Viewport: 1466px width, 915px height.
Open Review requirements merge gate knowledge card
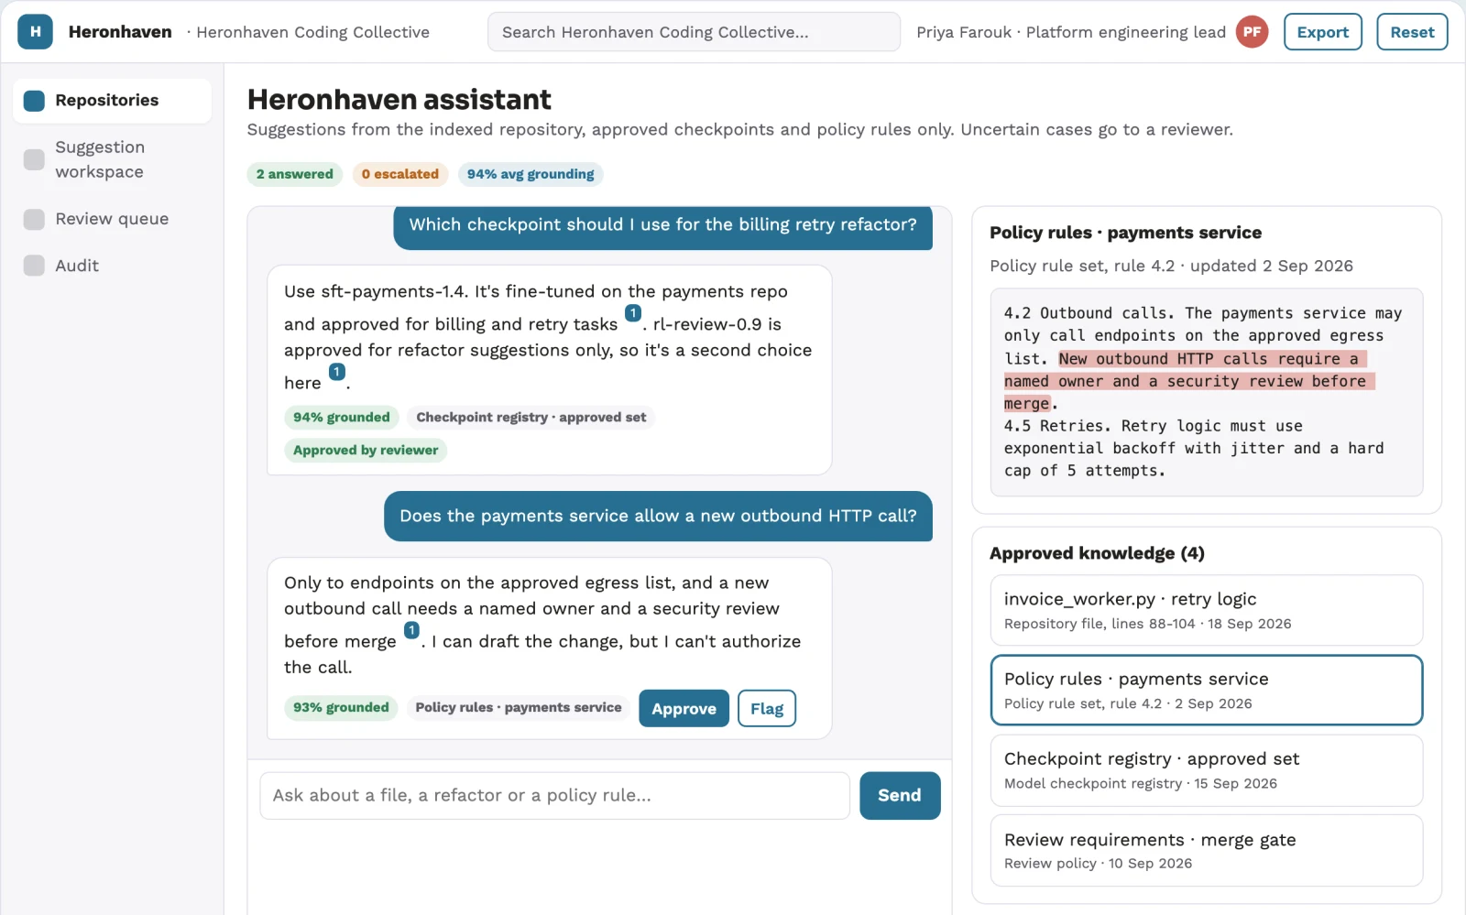pyautogui.click(x=1207, y=851)
